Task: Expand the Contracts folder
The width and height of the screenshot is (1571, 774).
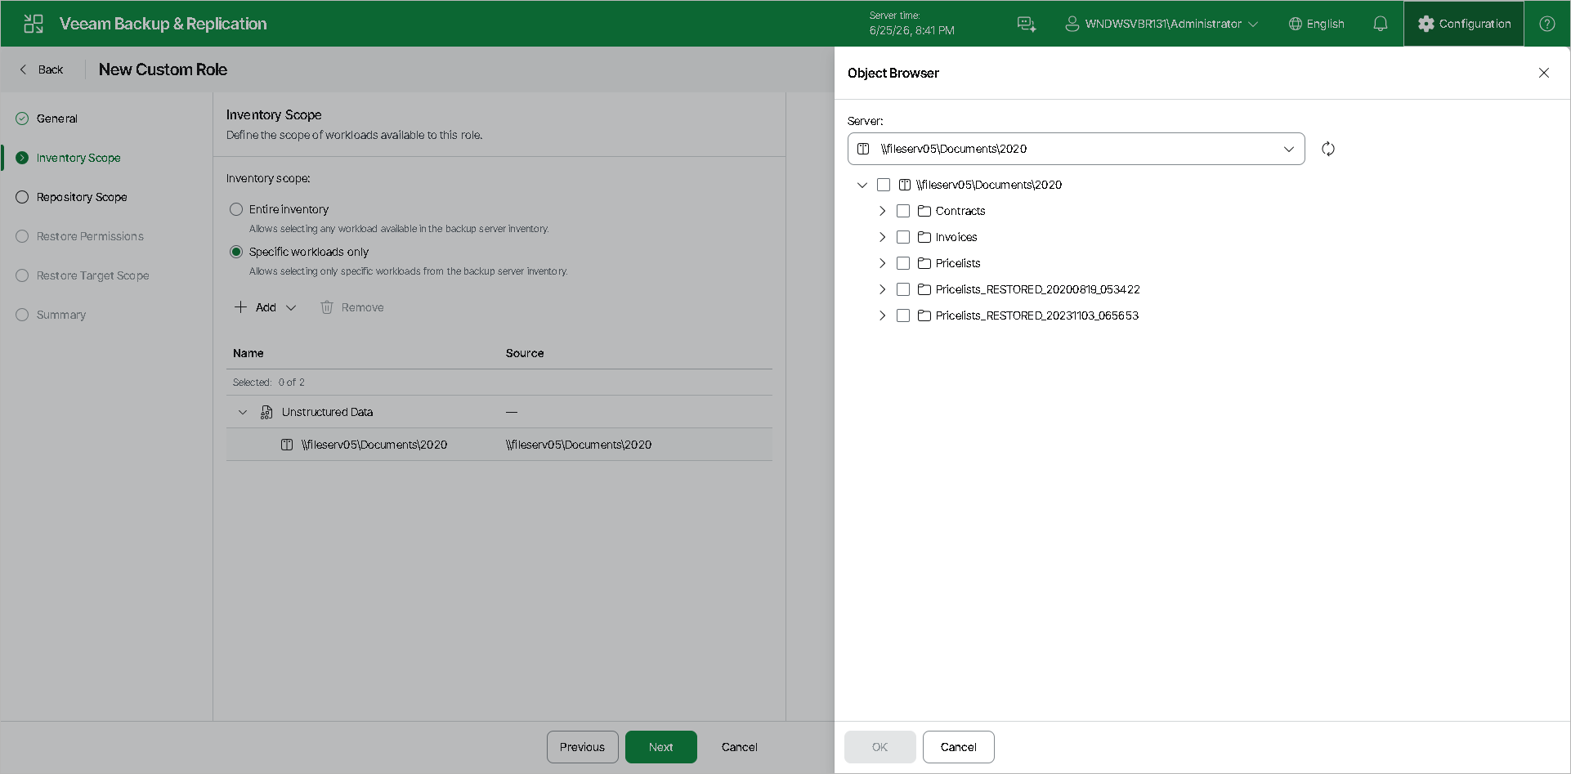Action: [882, 211]
